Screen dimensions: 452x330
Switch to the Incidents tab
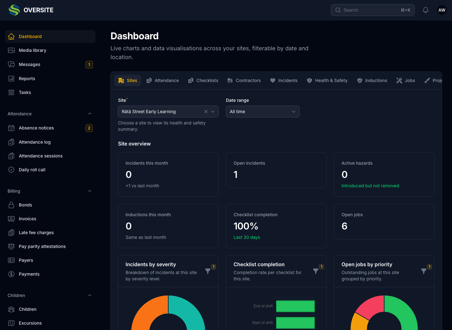[x=284, y=80]
